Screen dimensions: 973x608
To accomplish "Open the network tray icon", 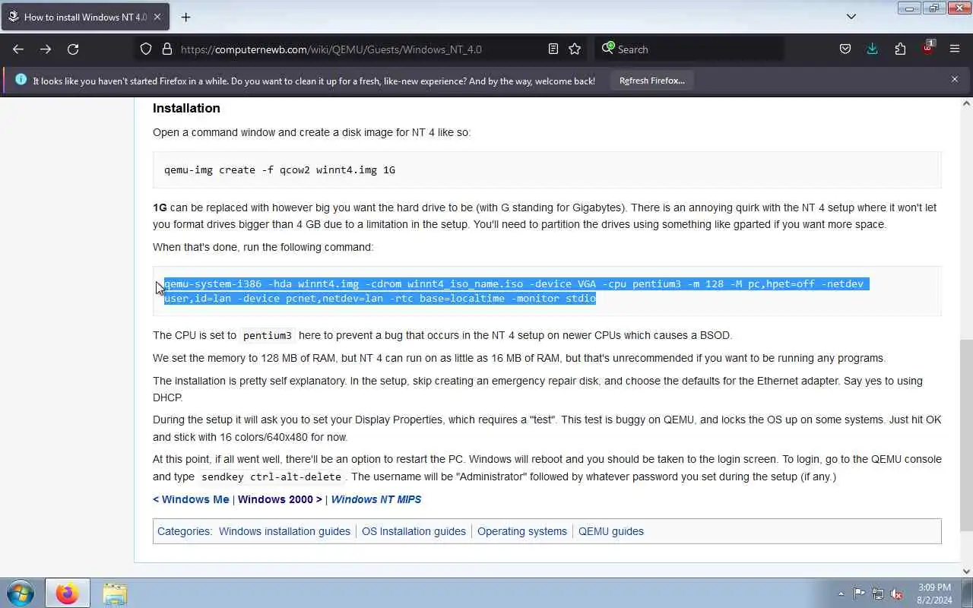I will point(878,594).
